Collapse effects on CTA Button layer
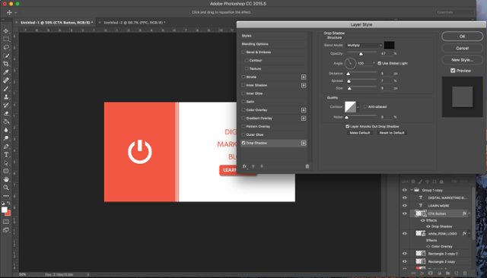Screen dimensions: 487x278 (469, 213)
